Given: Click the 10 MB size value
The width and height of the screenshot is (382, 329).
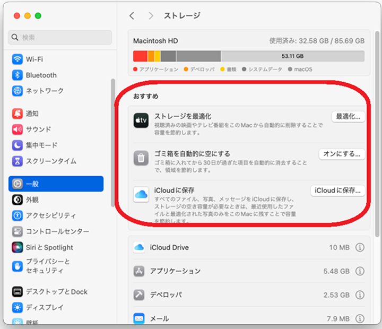Looking at the screenshot, I should 340,247.
